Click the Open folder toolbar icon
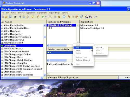 (x=6, y=17)
